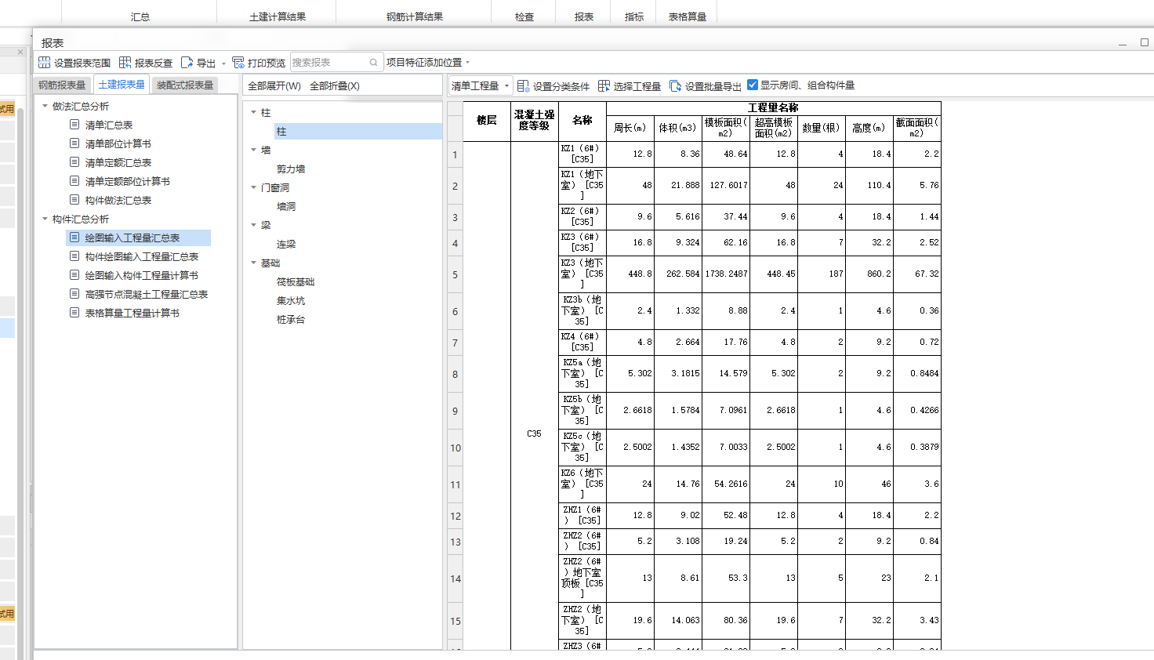This screenshot has height=660, width=1154.
Task: Switch to the 装配式报表量 tab
Action: (x=185, y=85)
